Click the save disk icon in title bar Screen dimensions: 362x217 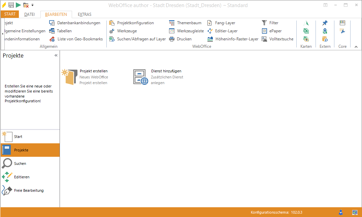coord(11,5)
